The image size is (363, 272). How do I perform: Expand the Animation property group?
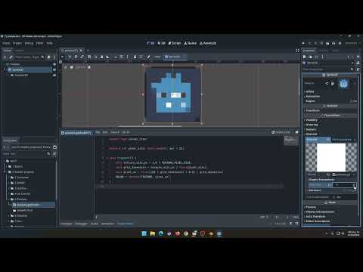click(312, 97)
